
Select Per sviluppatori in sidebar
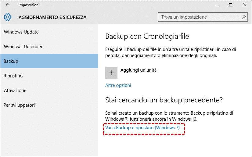(19, 105)
